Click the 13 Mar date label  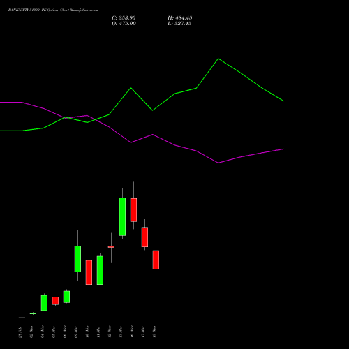click(x=121, y=332)
